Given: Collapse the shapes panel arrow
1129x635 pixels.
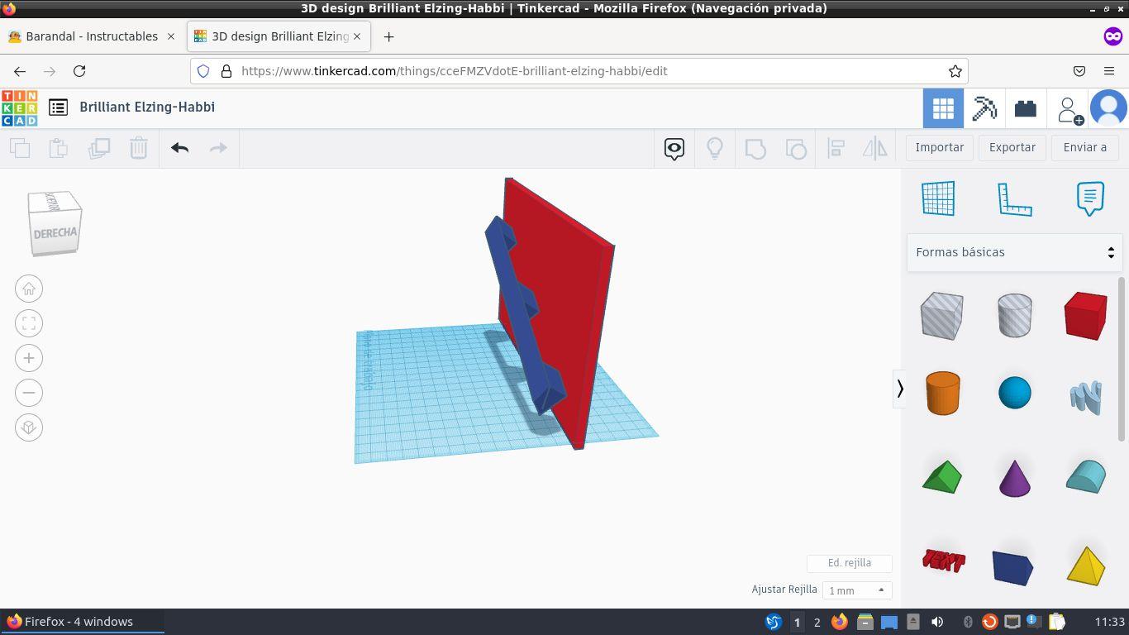Looking at the screenshot, I should point(900,388).
